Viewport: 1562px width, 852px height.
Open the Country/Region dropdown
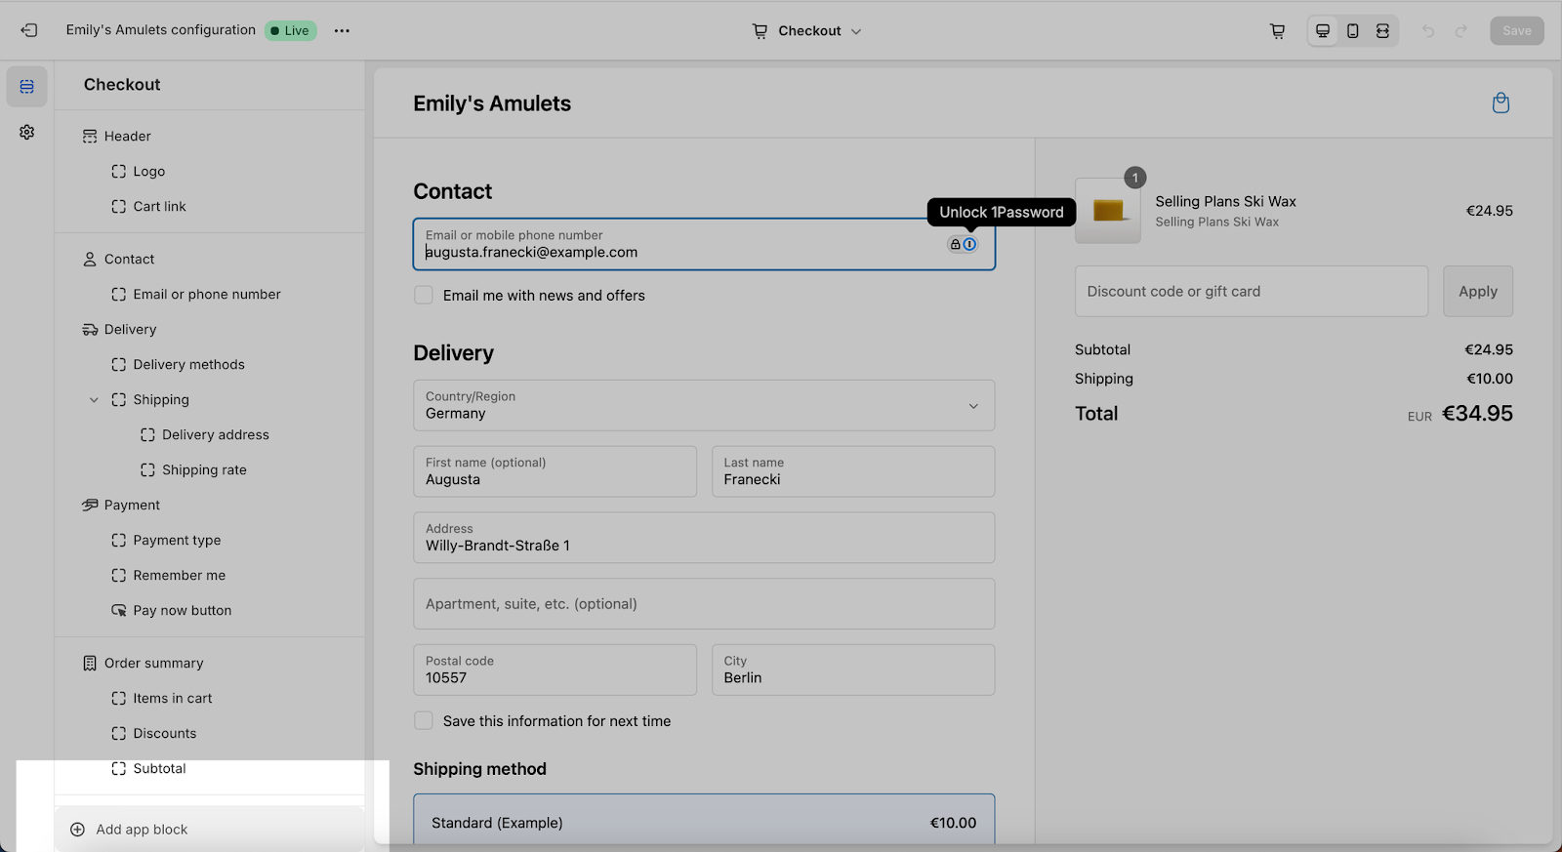click(x=703, y=405)
